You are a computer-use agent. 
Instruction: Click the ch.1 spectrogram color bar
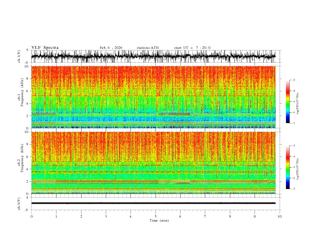click(x=288, y=101)
